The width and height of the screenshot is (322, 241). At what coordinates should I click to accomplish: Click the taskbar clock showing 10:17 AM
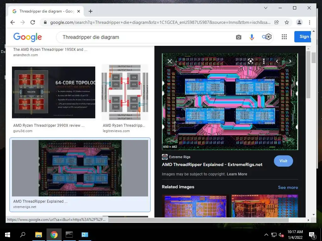(x=295, y=235)
